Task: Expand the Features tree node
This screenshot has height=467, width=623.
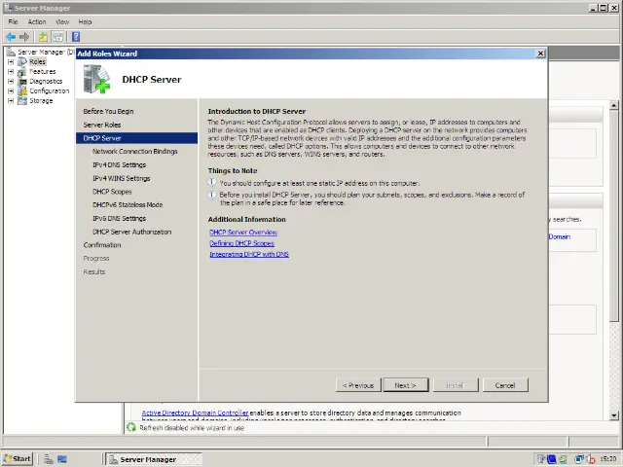Action: (x=11, y=71)
